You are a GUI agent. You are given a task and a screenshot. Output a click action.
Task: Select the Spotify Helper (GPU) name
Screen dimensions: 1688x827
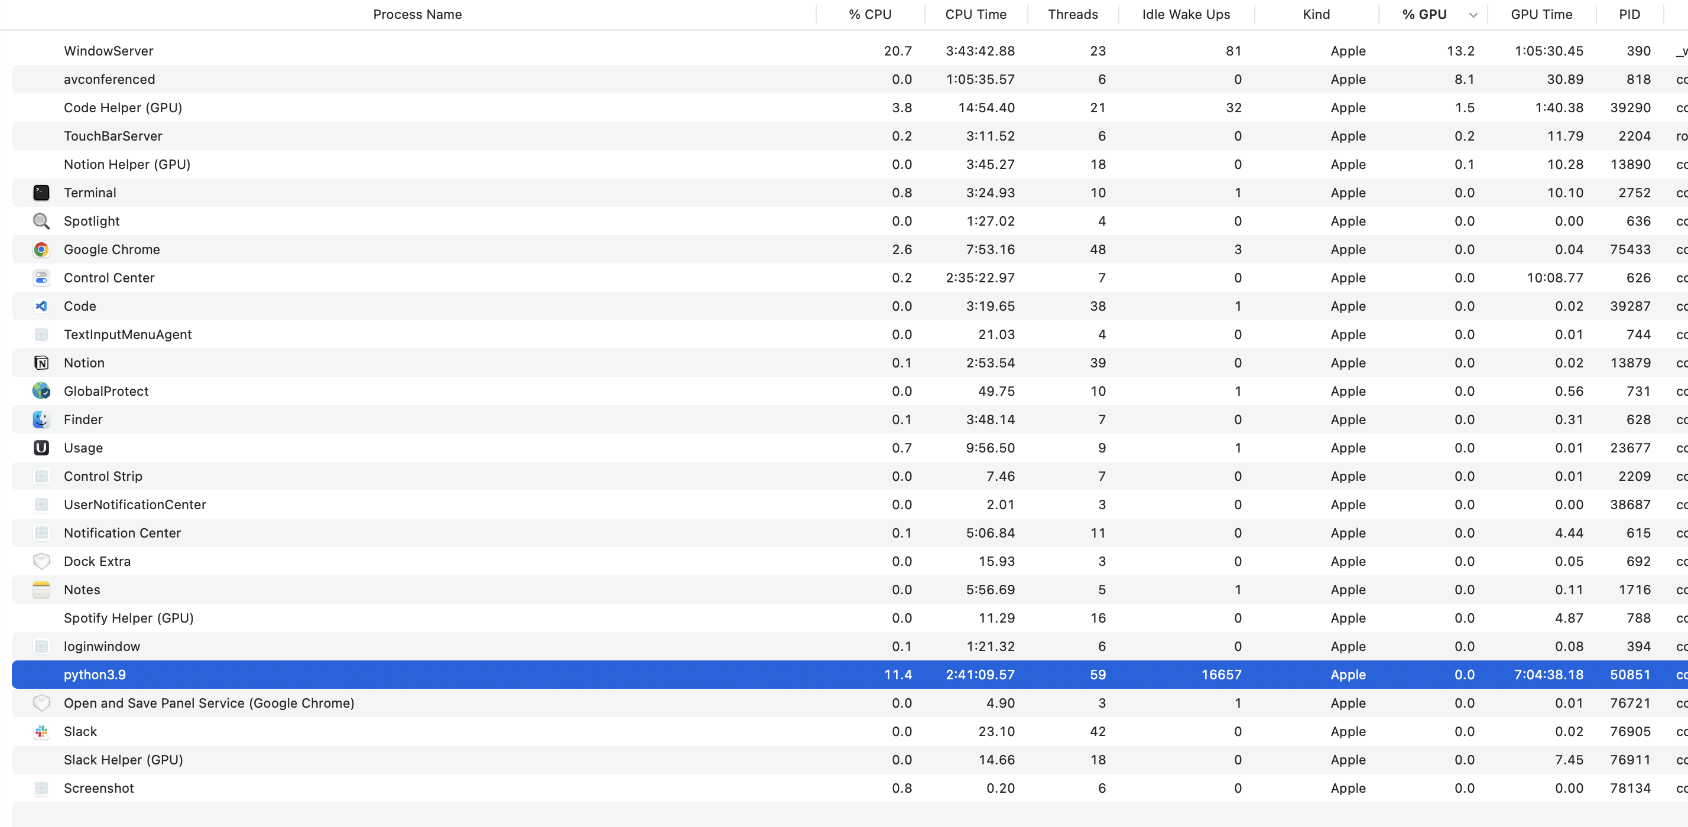point(128,618)
